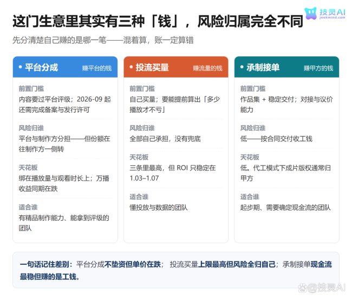Click the bold 一句话记住差别 summary label
352x300 pixels.
click(46, 264)
